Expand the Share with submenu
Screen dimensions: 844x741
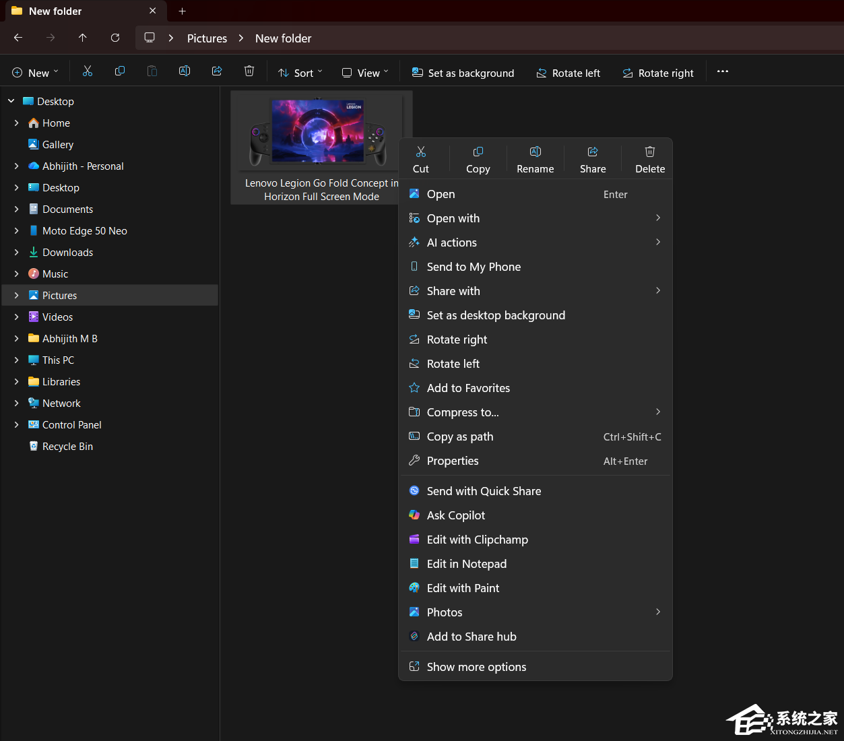point(535,291)
